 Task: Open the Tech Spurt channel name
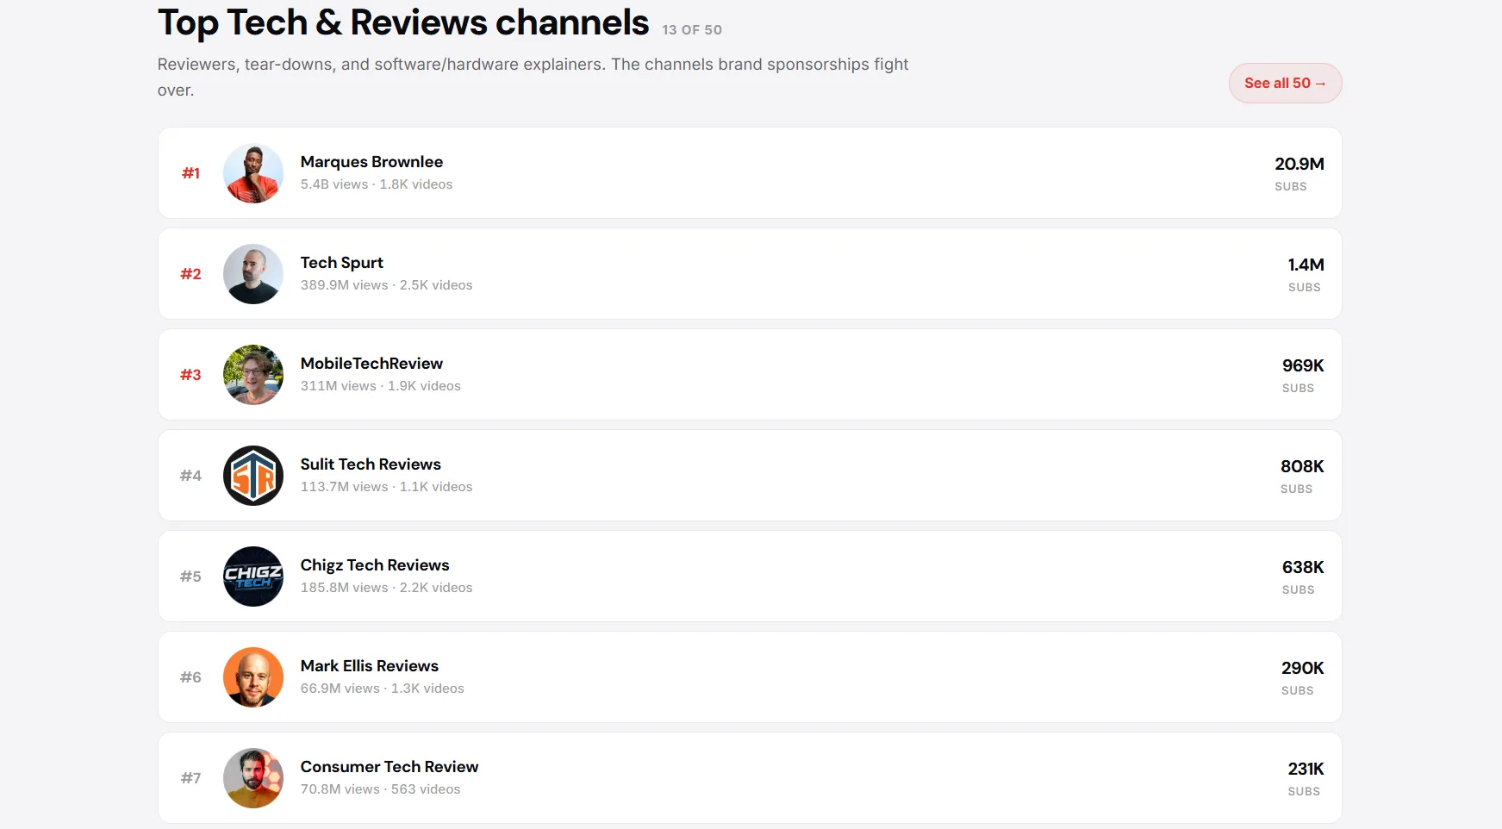click(x=342, y=263)
